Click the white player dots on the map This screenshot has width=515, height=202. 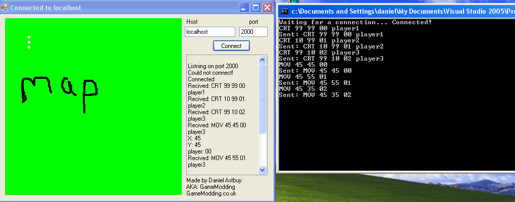(29, 42)
